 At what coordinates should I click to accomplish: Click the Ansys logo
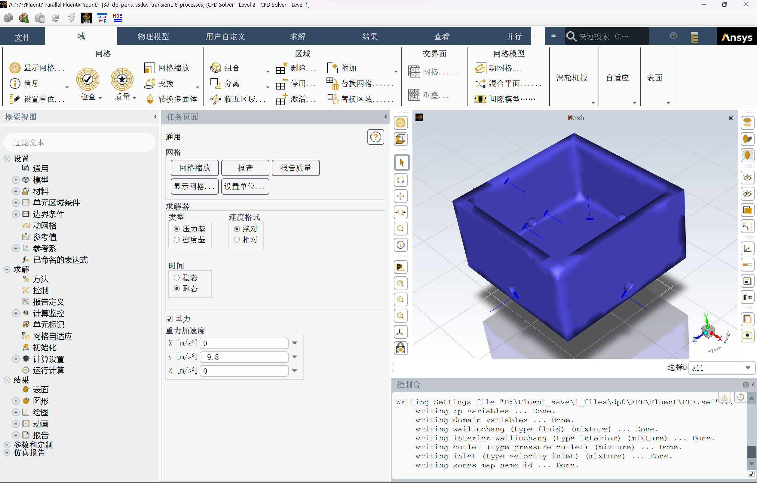736,37
